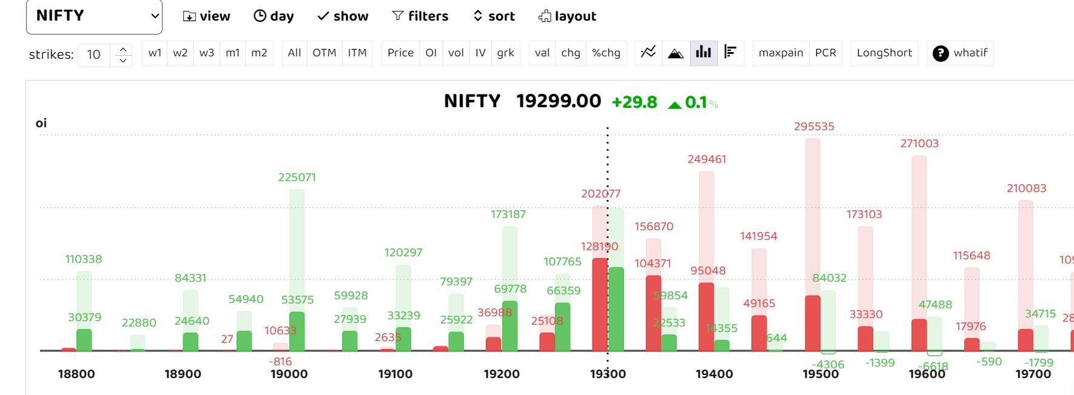Click the layout puzzle icon

545,16
